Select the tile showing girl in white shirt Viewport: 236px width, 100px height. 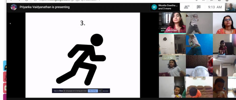point(172,66)
